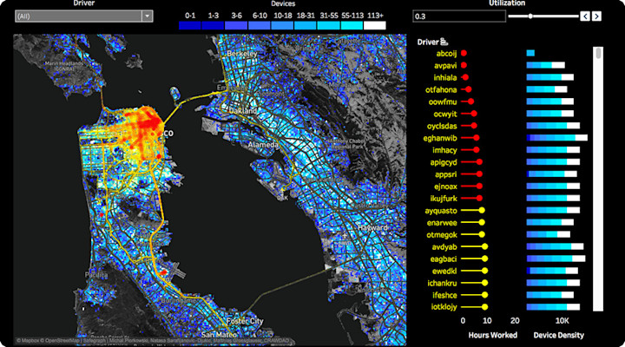Click the yellow hours-worked dot for ayquasto
The height and width of the screenshot is (347, 625).
coord(482,210)
